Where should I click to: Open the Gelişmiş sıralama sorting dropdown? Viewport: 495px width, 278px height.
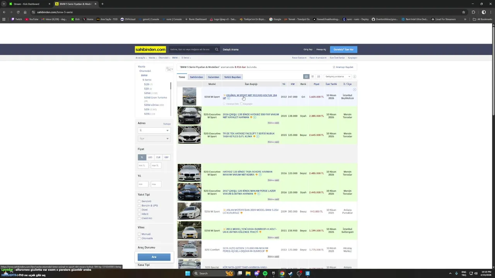(x=338, y=76)
